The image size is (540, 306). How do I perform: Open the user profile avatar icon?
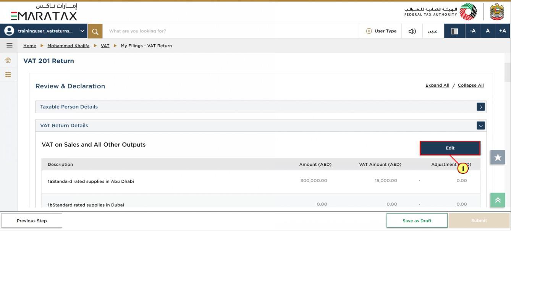pos(8,31)
